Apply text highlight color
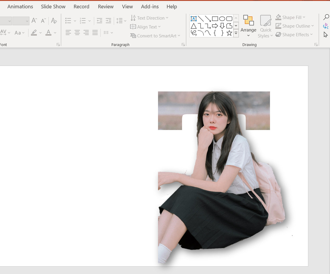 [x=34, y=33]
